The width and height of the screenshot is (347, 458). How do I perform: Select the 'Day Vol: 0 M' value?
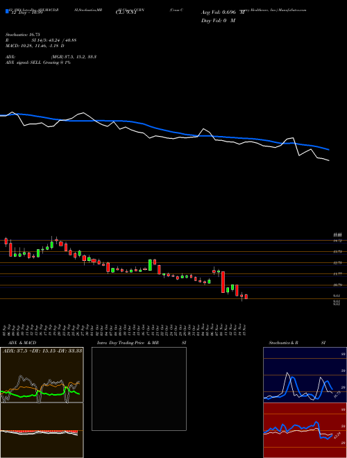[218, 21]
